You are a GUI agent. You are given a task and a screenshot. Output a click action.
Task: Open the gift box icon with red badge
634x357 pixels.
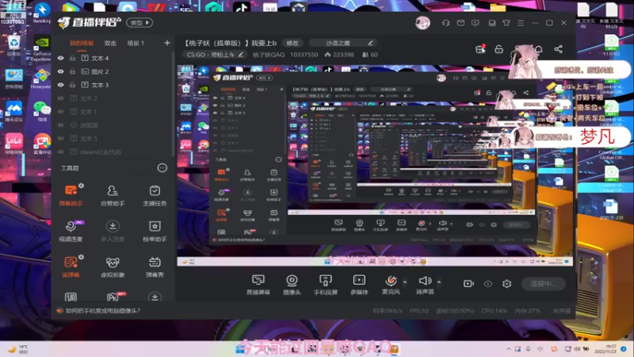tap(480, 49)
